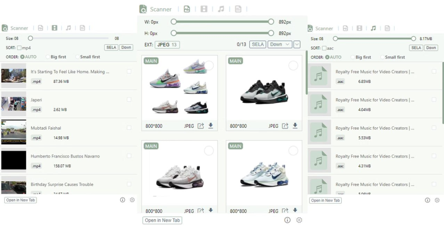
Task: Click the Scanner logo in right panel
Action: coord(310,28)
